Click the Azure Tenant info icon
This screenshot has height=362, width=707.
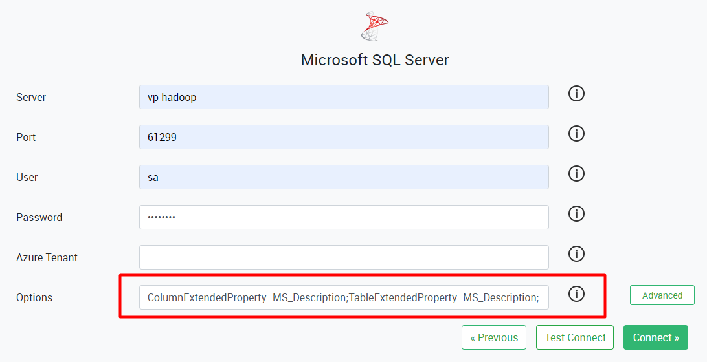(x=576, y=254)
